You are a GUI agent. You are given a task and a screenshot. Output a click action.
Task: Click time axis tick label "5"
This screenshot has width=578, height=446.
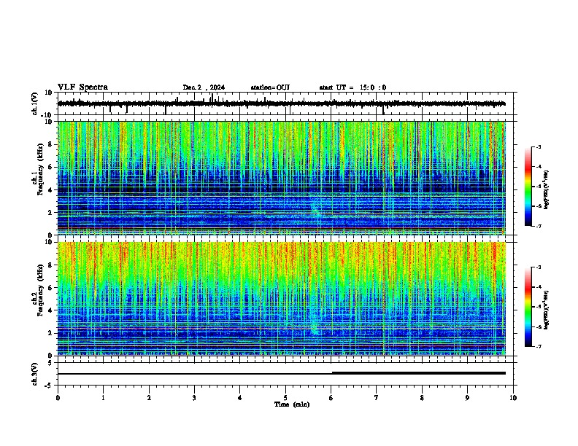click(x=285, y=398)
